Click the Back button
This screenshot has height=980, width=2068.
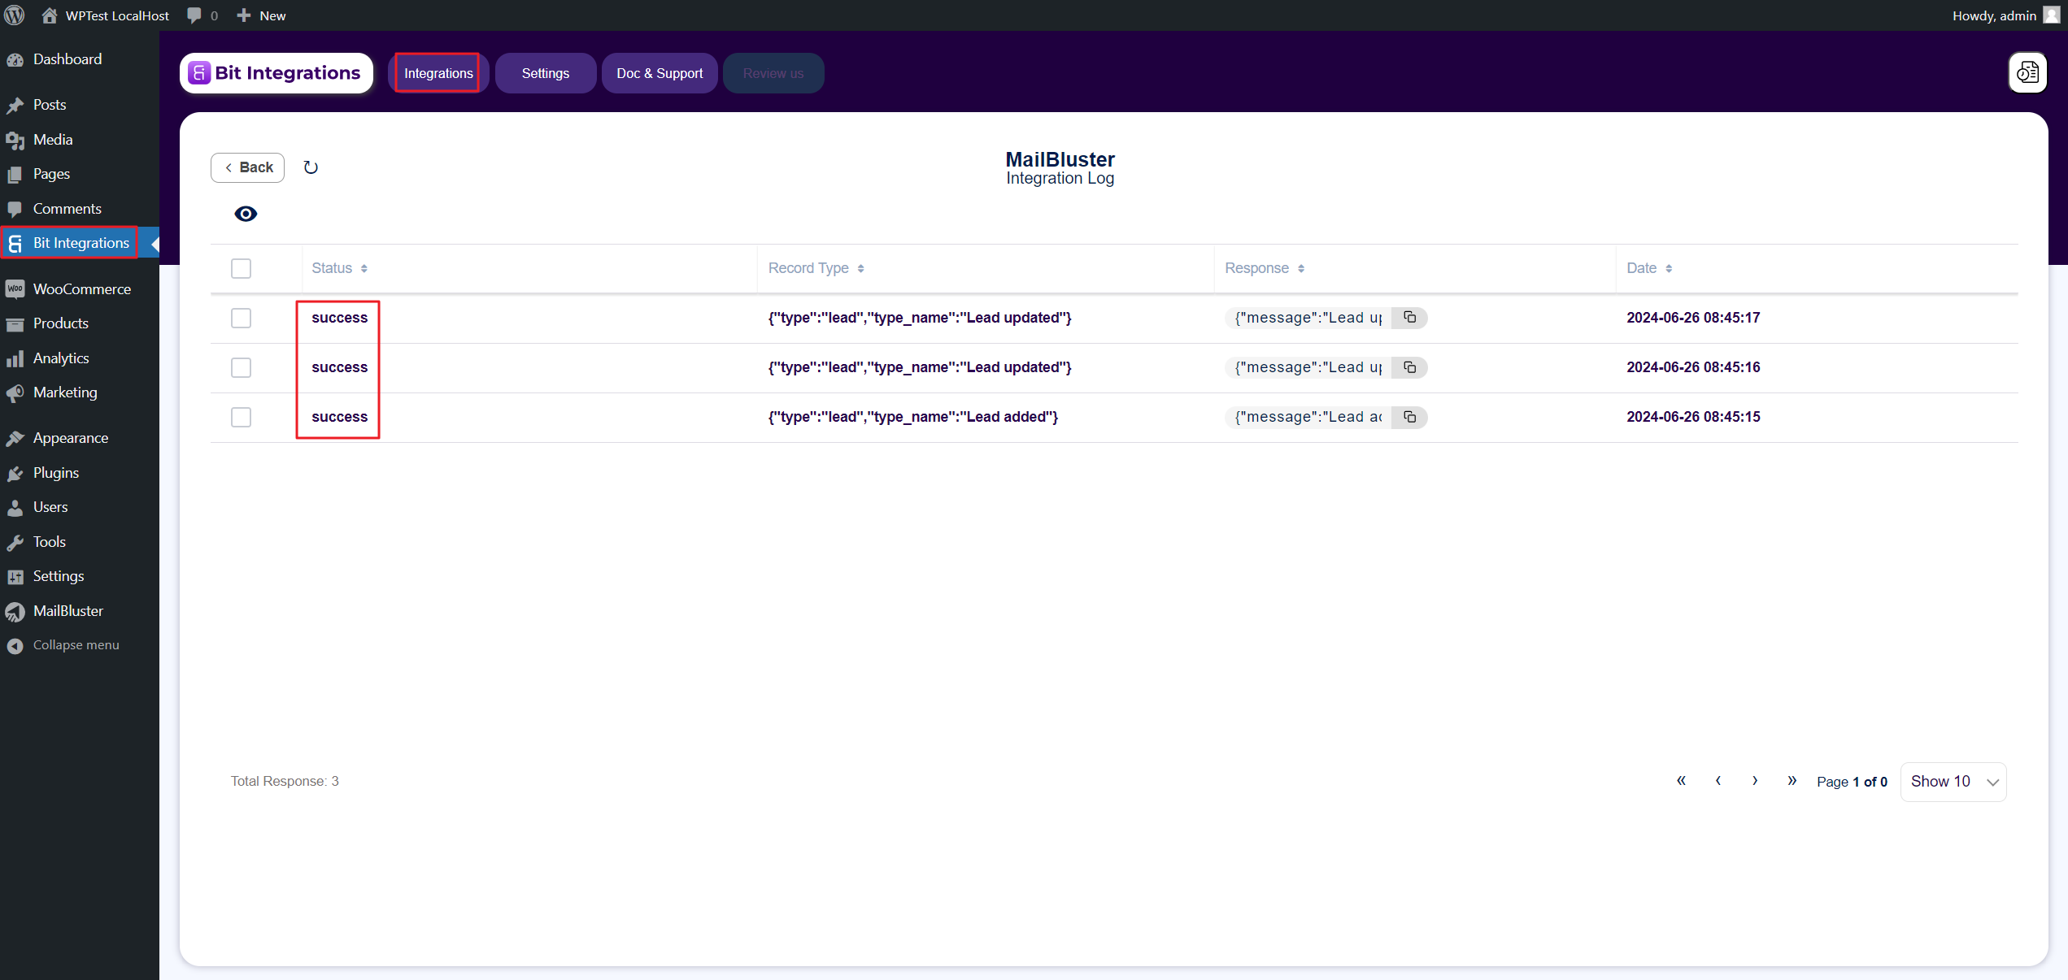pos(247,167)
